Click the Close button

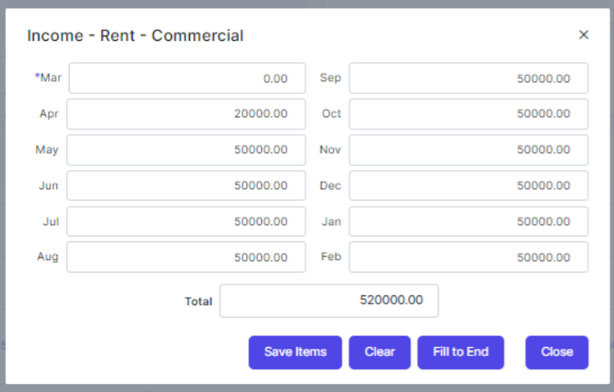pos(557,352)
